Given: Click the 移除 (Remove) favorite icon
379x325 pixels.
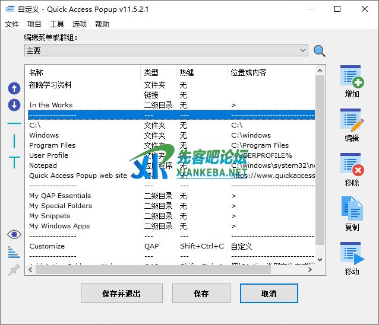Looking at the screenshot, I should coord(352,165).
